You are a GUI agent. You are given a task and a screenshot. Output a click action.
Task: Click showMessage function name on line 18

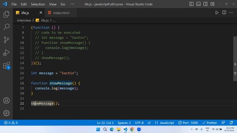point(61,83)
